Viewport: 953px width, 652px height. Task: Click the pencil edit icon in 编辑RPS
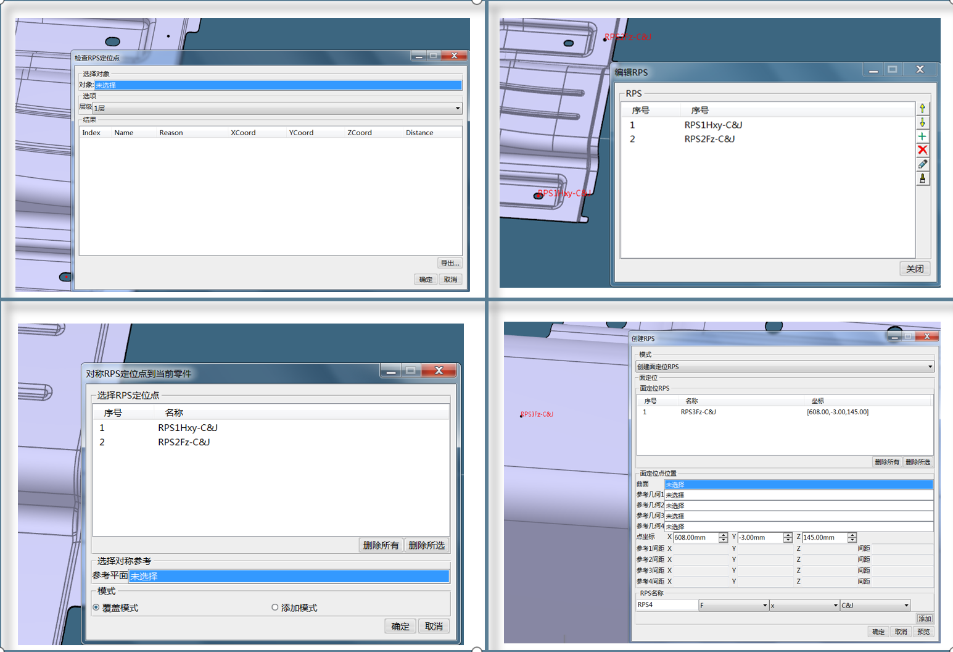[922, 164]
